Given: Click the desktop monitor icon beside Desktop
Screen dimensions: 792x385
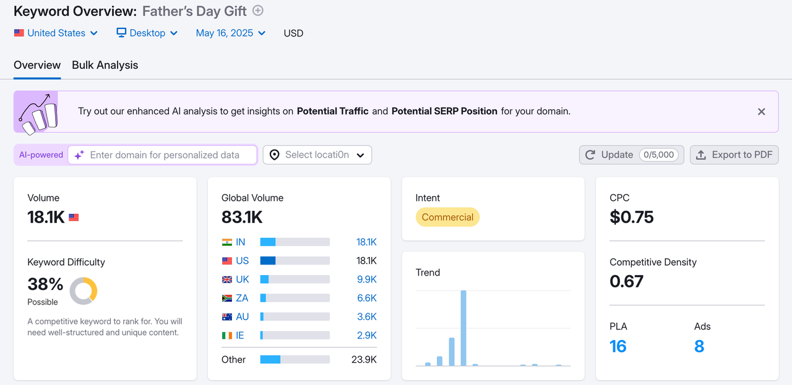Looking at the screenshot, I should [120, 33].
